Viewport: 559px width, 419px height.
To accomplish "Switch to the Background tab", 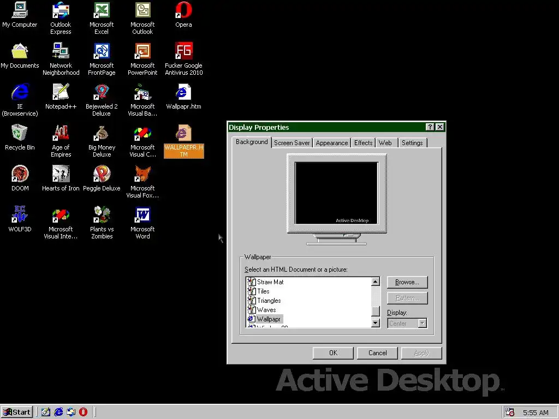I will point(252,142).
